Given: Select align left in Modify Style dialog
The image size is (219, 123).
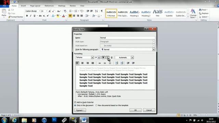Looking at the screenshot, I should (x=77, y=63).
